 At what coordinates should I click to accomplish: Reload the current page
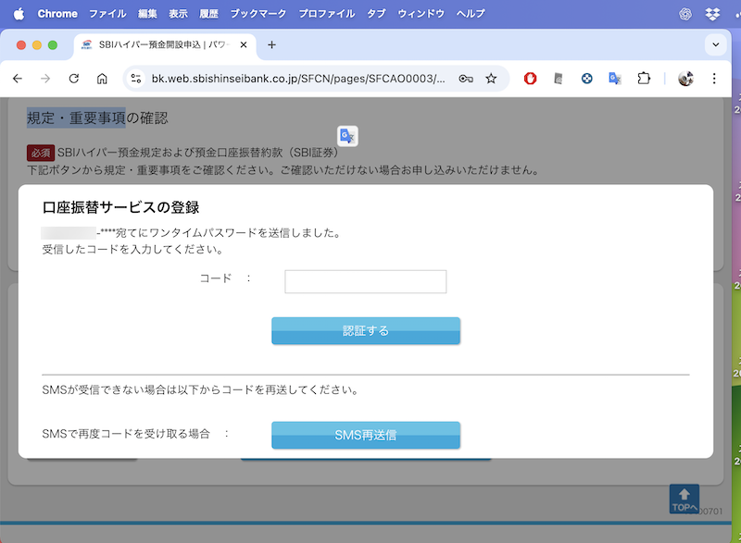pos(73,79)
